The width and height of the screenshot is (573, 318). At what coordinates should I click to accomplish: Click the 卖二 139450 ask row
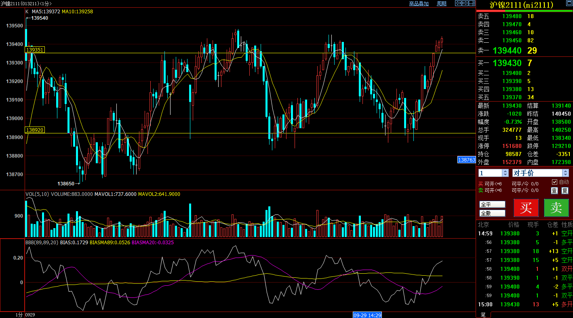[525, 40]
